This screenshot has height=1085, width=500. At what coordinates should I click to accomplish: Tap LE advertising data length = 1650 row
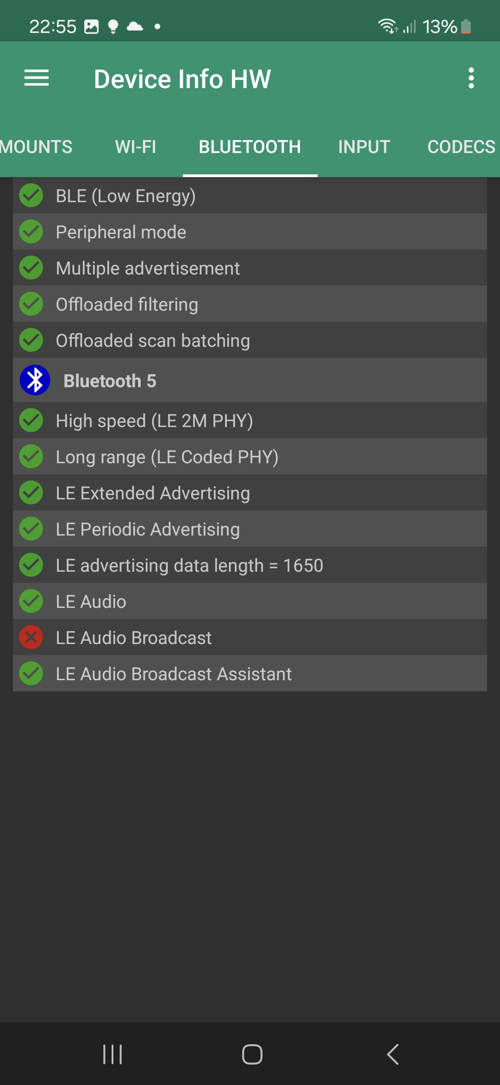click(x=250, y=565)
